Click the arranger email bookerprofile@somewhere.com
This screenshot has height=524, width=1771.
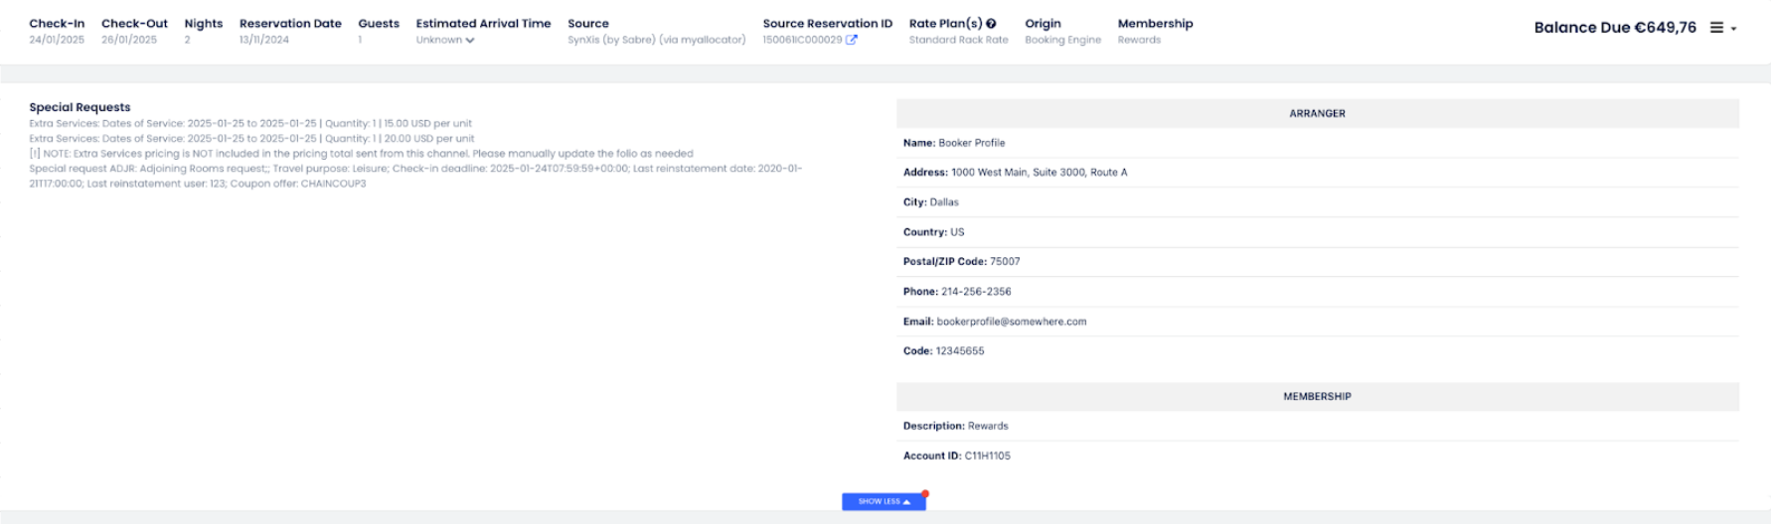point(1011,322)
